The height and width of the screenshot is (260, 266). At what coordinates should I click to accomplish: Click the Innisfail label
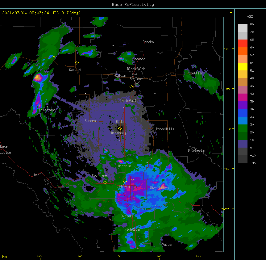pos(128,101)
